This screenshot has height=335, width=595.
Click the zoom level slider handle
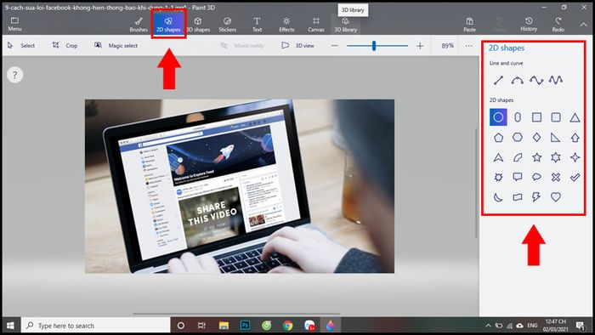coord(374,46)
